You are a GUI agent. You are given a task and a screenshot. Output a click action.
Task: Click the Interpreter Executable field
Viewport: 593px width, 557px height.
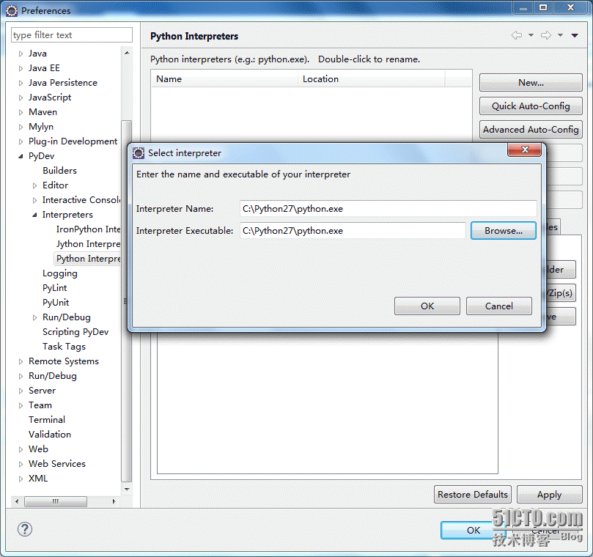point(353,231)
